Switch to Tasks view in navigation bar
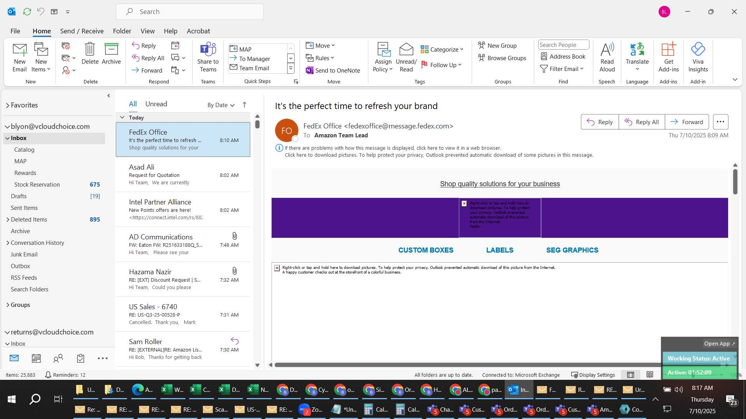 (x=80, y=358)
